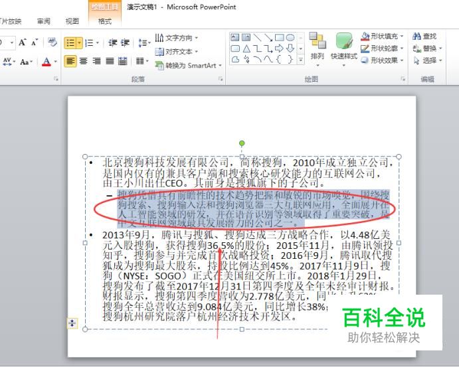Image resolution: width=459 pixels, height=367 pixels.
Task: Open the columns layout menu
Action: coord(142,61)
